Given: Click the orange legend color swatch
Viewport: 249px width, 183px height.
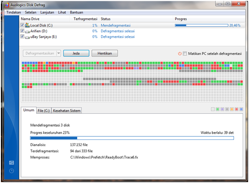Looking at the screenshot, I should pos(232,109).
